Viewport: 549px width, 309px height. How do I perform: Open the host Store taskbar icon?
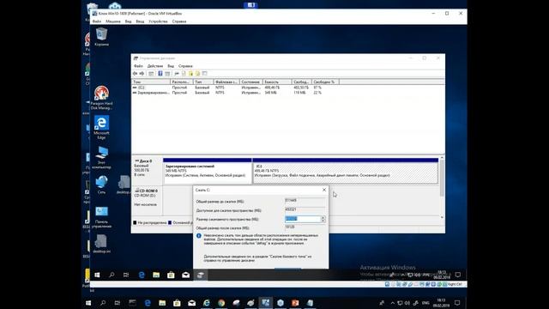point(177,303)
